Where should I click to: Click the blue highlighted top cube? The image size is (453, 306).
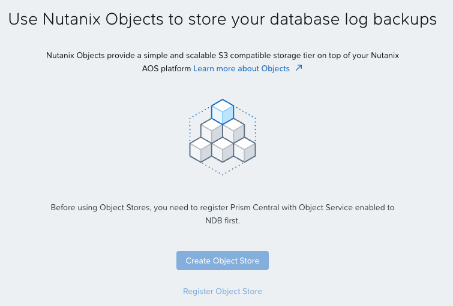[223, 111]
